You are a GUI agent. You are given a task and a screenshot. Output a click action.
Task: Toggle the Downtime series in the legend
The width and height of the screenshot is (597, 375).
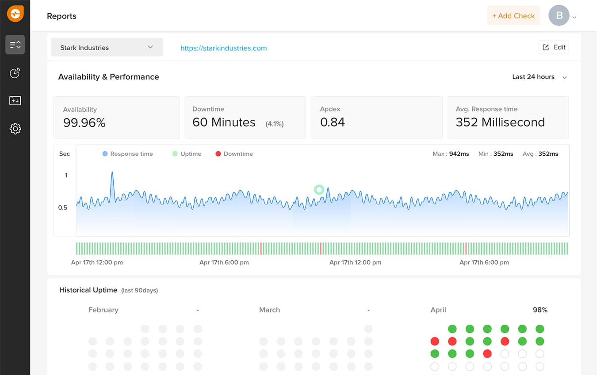tap(234, 154)
